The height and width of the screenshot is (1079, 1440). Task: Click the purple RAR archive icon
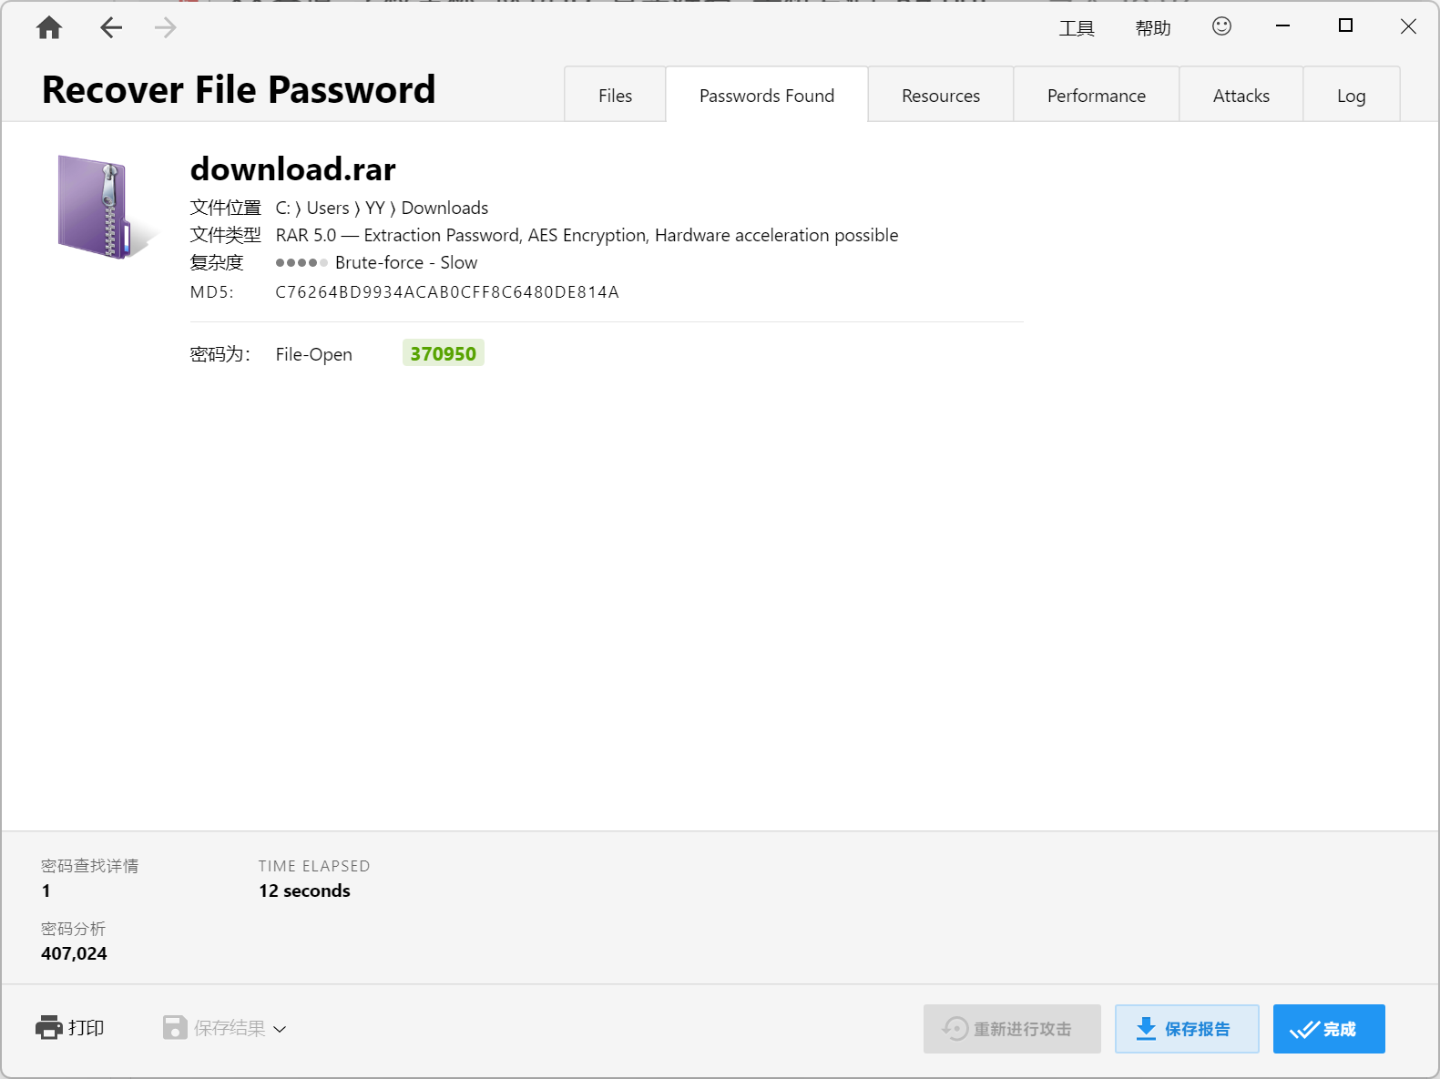[98, 207]
